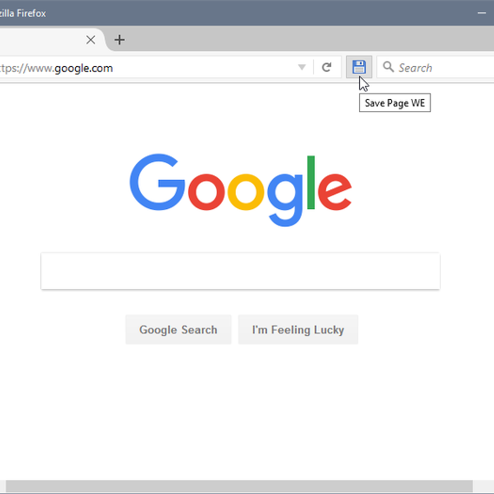Click empty tab strip area beside plus
The width and height of the screenshot is (494, 494).
(x=309, y=40)
